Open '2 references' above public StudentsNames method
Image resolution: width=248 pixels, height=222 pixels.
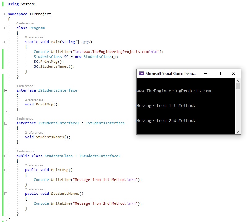tap(34, 189)
